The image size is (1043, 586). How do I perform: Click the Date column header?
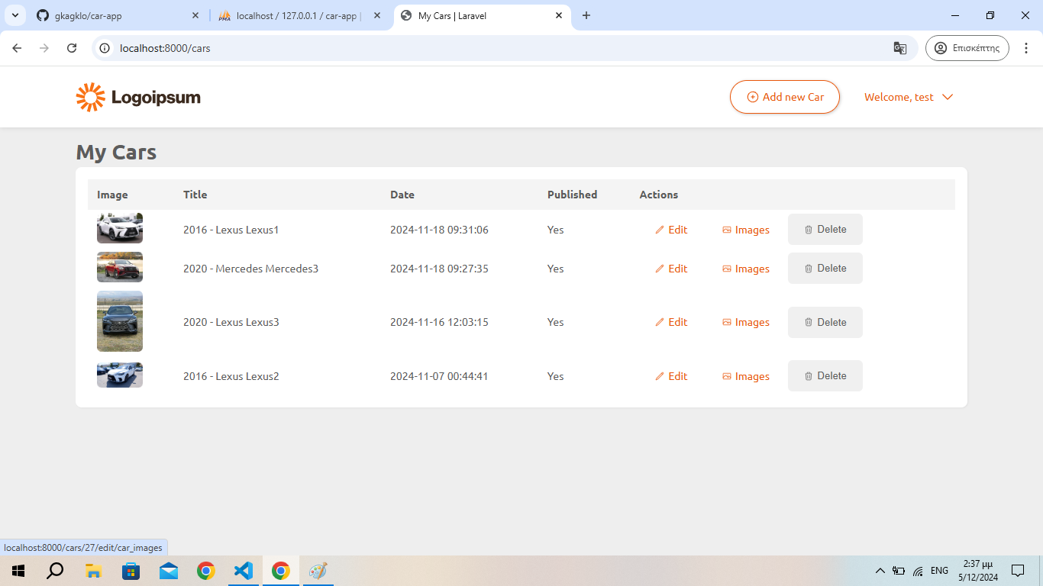click(402, 195)
